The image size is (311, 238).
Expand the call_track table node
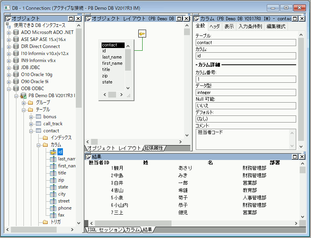click(x=31, y=124)
